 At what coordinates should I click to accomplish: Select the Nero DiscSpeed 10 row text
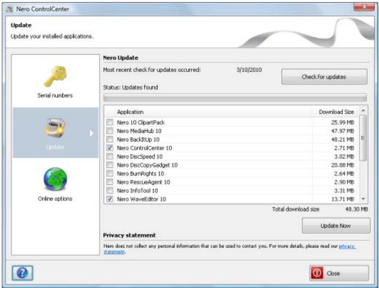click(139, 156)
